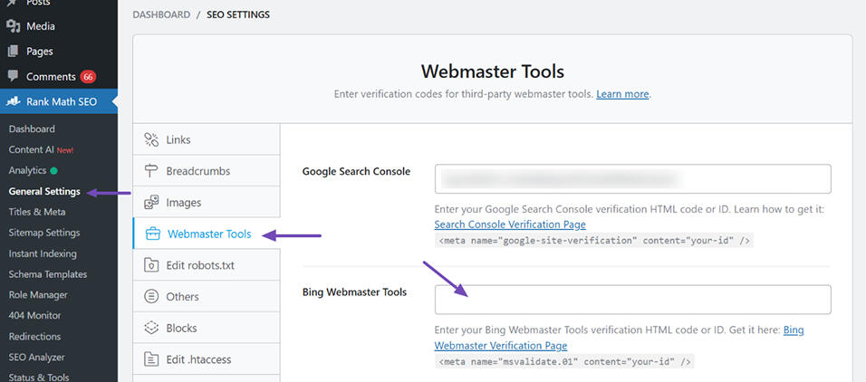Click the Webmaster Tools briefcase icon
The height and width of the screenshot is (382, 866).
pyautogui.click(x=153, y=234)
